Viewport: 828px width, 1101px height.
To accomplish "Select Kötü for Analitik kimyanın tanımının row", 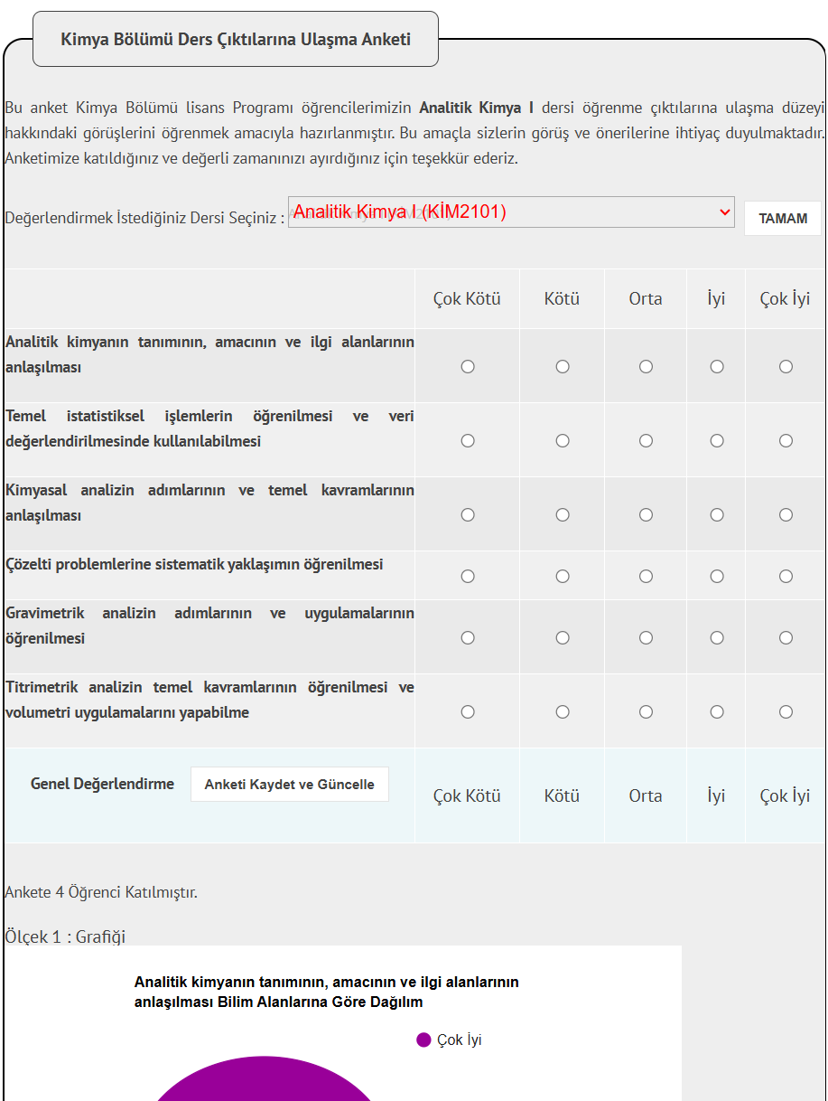I will click(563, 367).
